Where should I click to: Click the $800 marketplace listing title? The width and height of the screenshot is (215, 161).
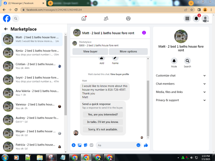tap(99, 46)
